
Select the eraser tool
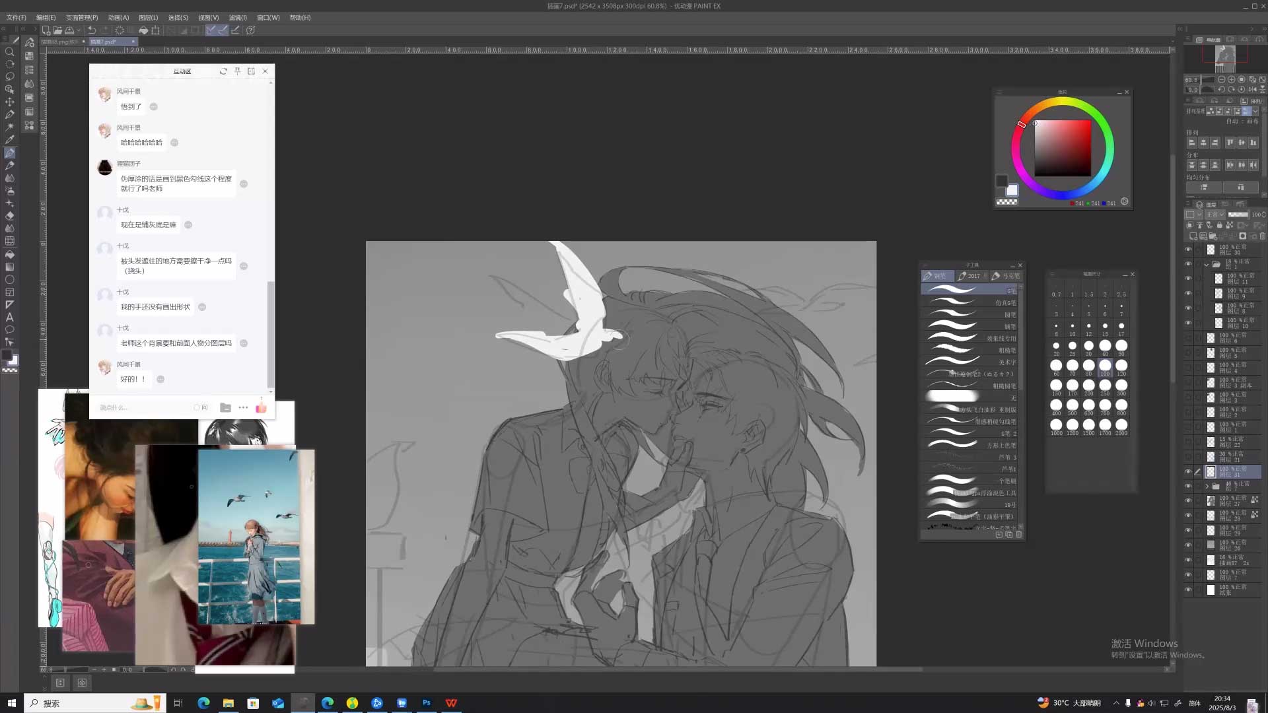10,216
